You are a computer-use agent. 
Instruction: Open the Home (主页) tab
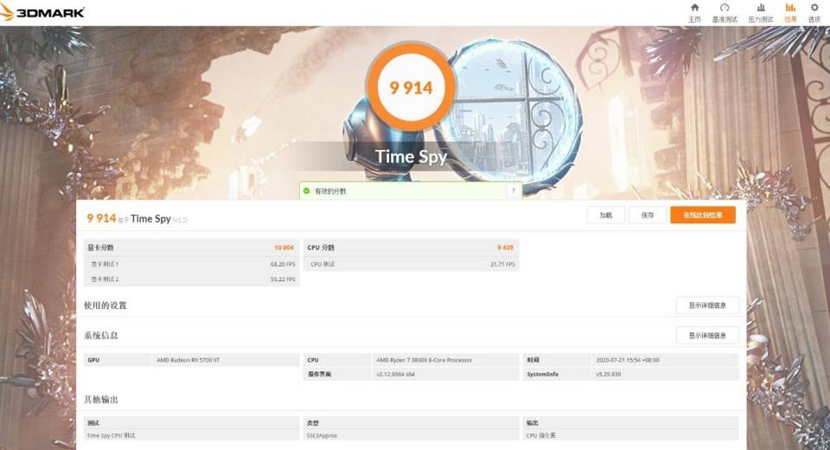pyautogui.click(x=694, y=13)
